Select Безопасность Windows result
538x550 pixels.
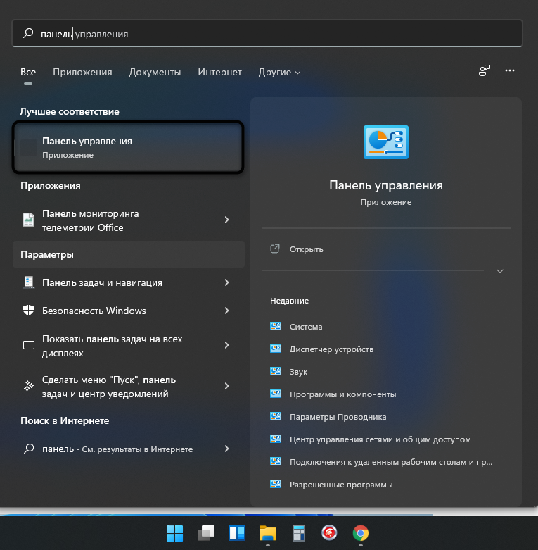coord(129,311)
